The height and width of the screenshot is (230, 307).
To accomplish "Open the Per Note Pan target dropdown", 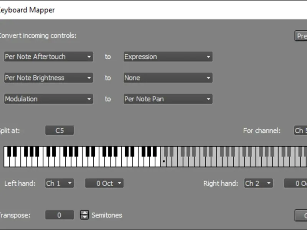I will 168,99.
